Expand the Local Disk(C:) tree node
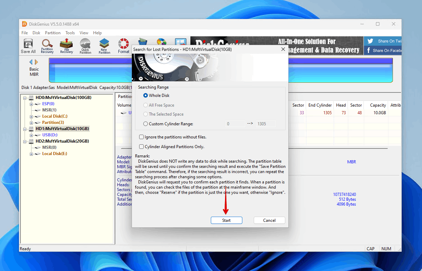This screenshot has height=271, width=422. 32,116
